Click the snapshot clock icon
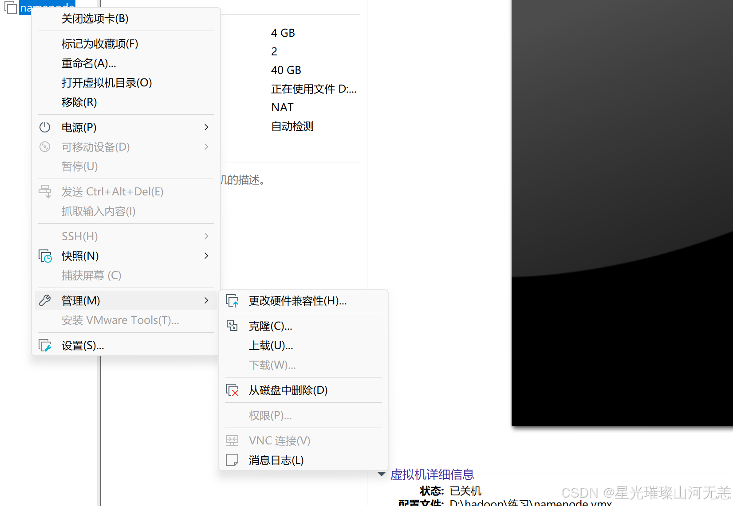The height and width of the screenshot is (506, 733). (45, 256)
